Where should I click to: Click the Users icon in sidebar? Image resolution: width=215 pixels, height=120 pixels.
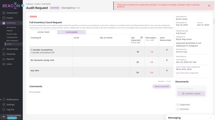(4, 64)
